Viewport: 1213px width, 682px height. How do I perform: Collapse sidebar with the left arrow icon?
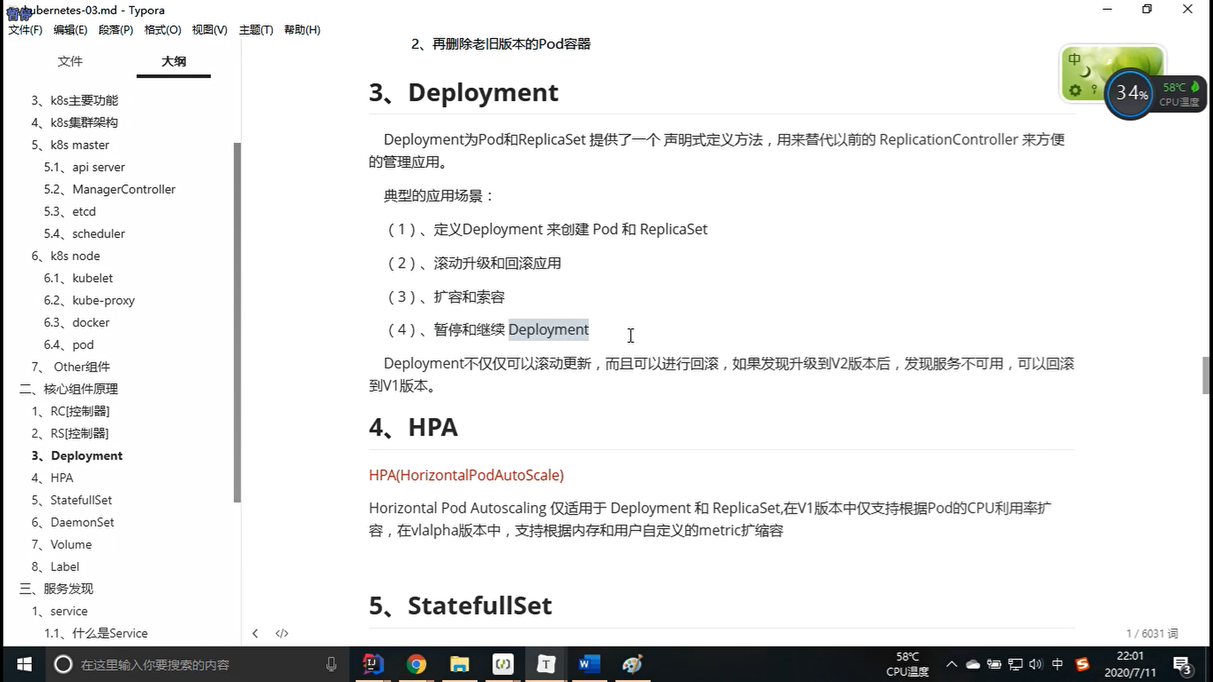[x=255, y=633]
